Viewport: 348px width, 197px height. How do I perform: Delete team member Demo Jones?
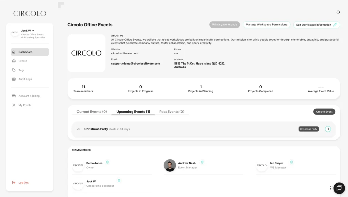pyautogui.click(x=107, y=162)
